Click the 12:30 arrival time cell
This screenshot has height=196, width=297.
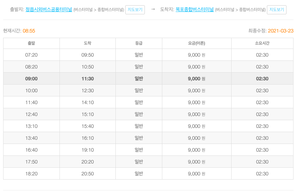[88, 90]
